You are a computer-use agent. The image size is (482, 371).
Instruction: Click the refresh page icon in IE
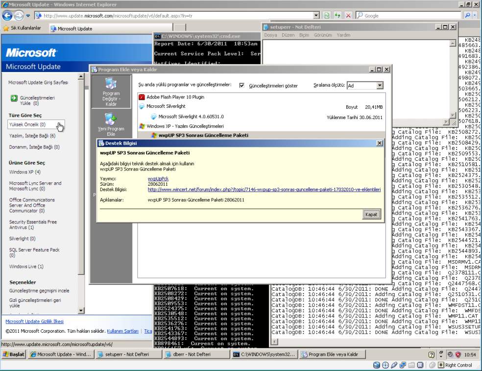[327, 16]
